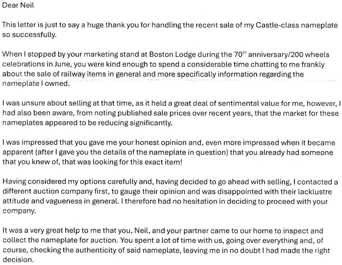
Task: Click the opening words 'Having considered'
Action: [x=32, y=182]
